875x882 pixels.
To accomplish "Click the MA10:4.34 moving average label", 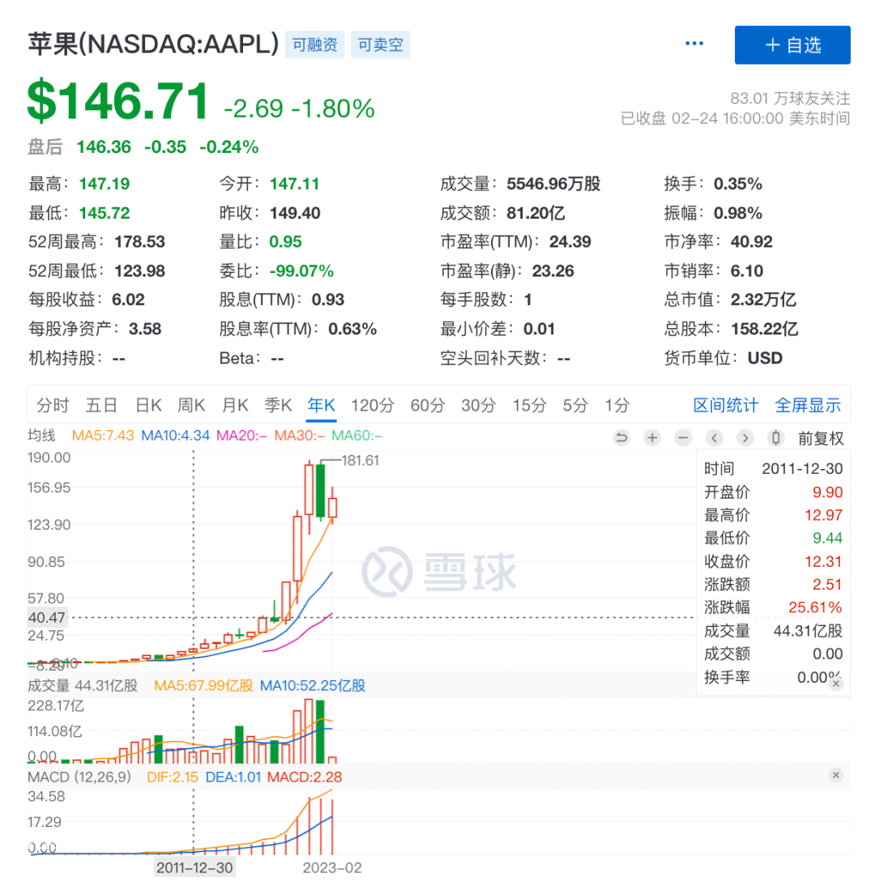I will pos(175,436).
